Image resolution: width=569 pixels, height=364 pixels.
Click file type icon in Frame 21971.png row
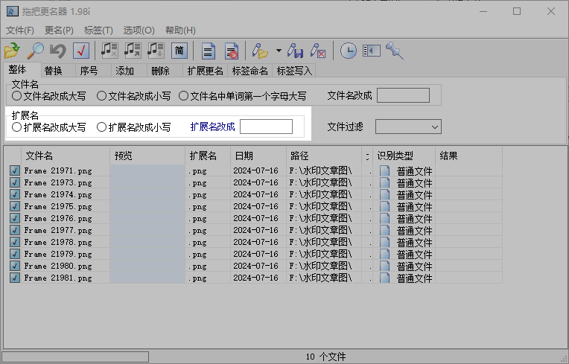coord(384,170)
